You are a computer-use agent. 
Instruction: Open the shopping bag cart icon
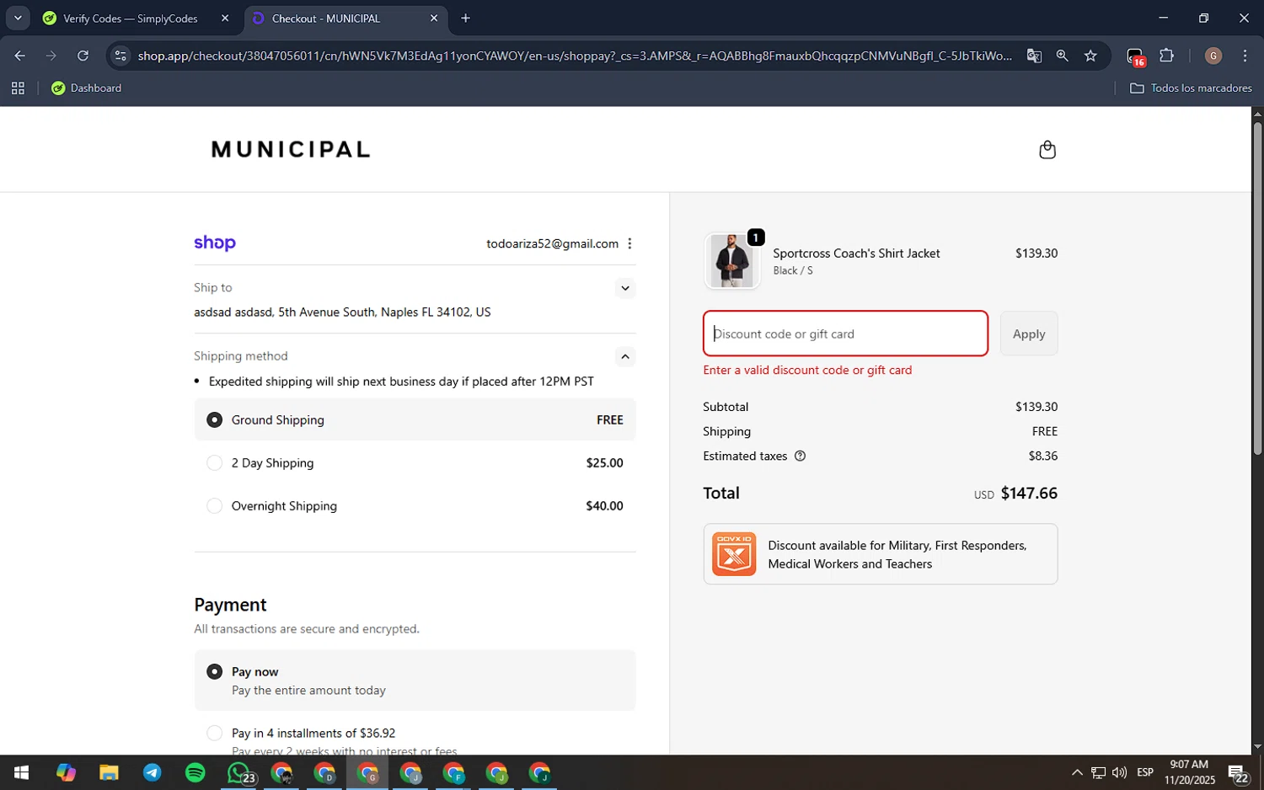tap(1047, 150)
